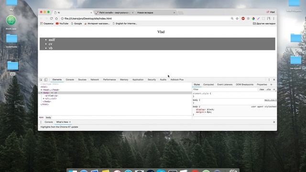Image resolution: width=306 pixels, height=172 pixels.
Task: Bookmark this page with the star icon
Action: (x=237, y=19)
